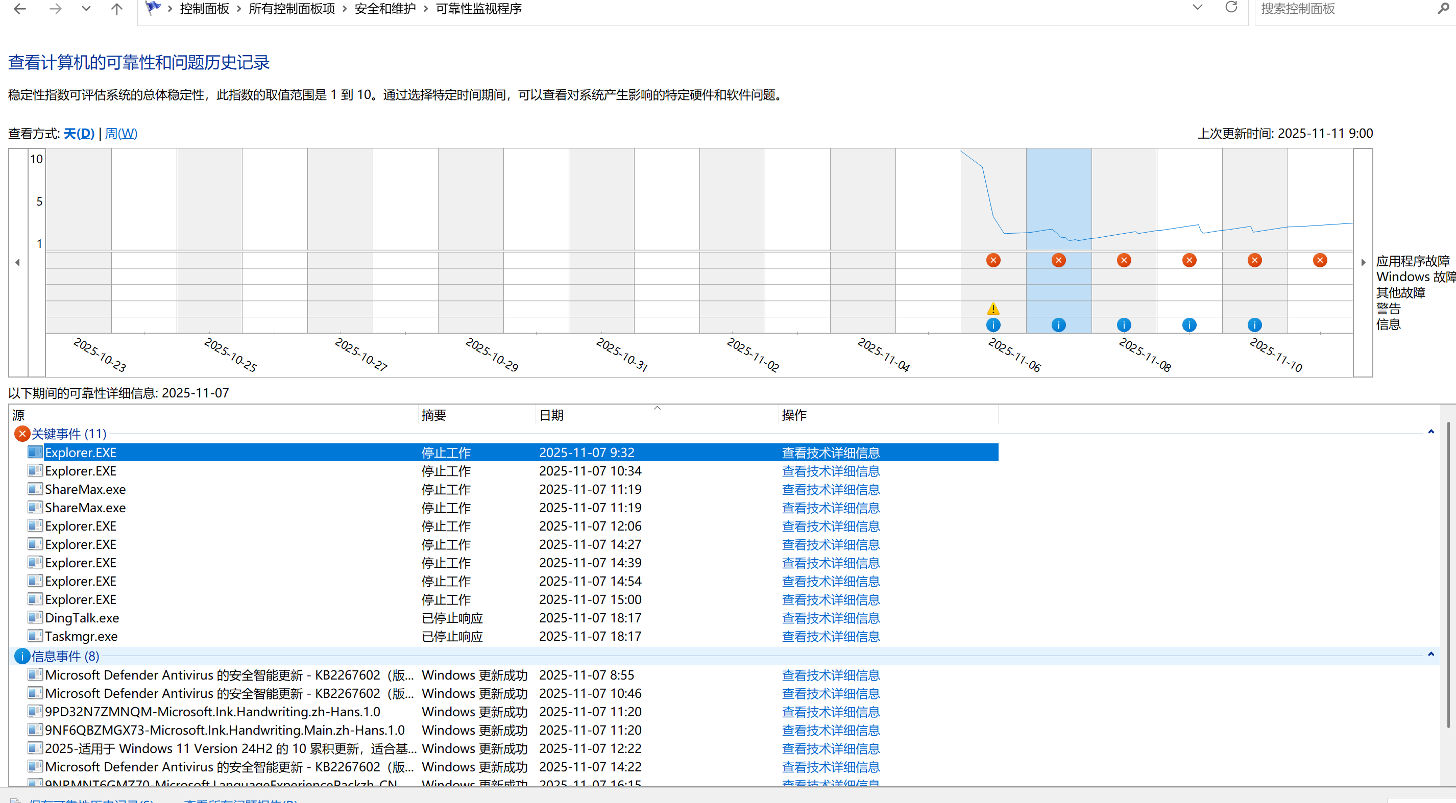Collapse the 信息事件 (8) group

pyautogui.click(x=1431, y=655)
